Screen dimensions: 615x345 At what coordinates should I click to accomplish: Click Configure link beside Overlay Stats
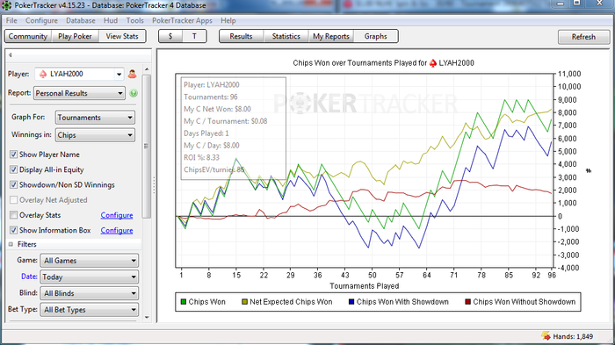[117, 215]
